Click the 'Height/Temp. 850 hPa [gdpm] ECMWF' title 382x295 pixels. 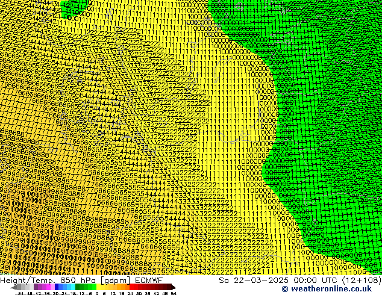click(x=81, y=280)
